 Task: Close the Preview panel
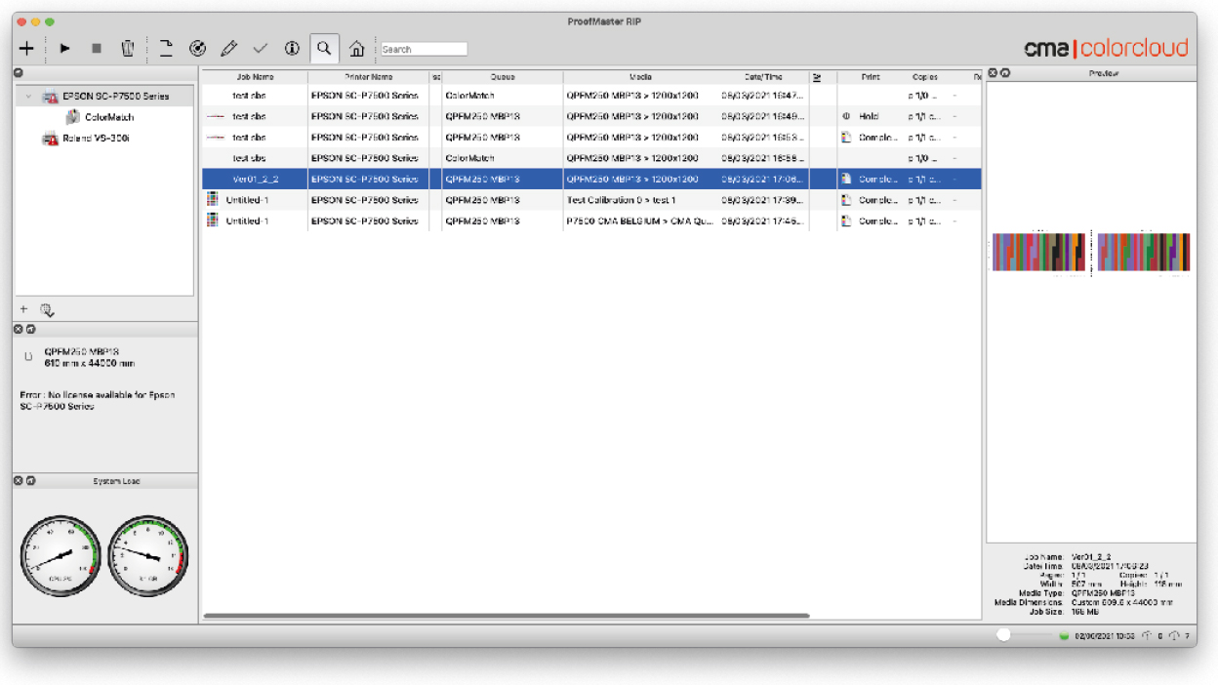pyautogui.click(x=993, y=73)
